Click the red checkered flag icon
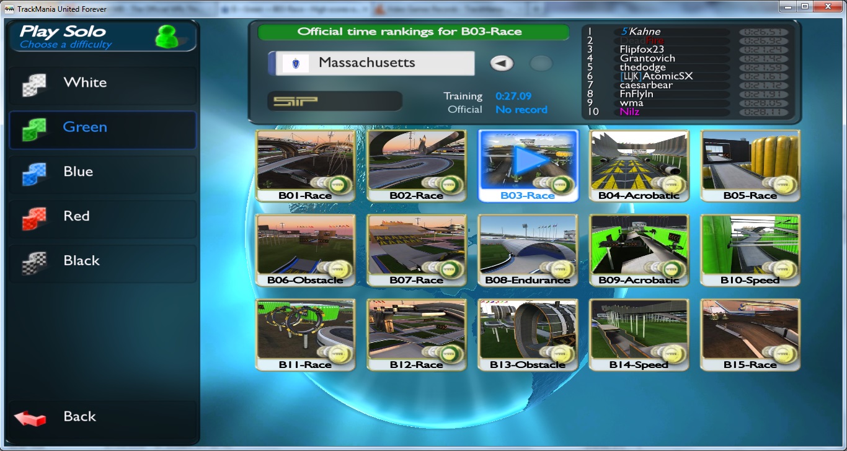847x451 pixels. coord(33,219)
